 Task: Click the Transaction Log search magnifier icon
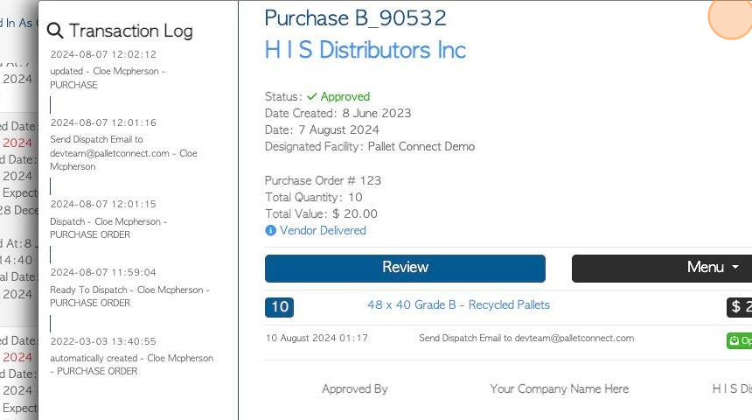click(x=55, y=31)
